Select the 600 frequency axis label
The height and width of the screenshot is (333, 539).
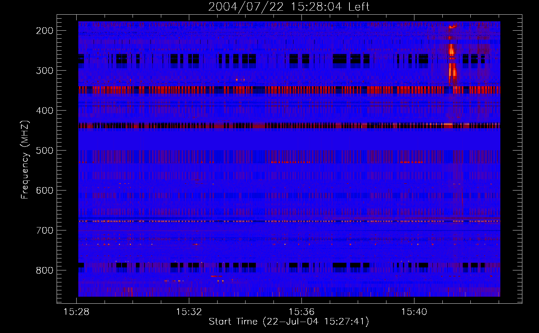45,190
